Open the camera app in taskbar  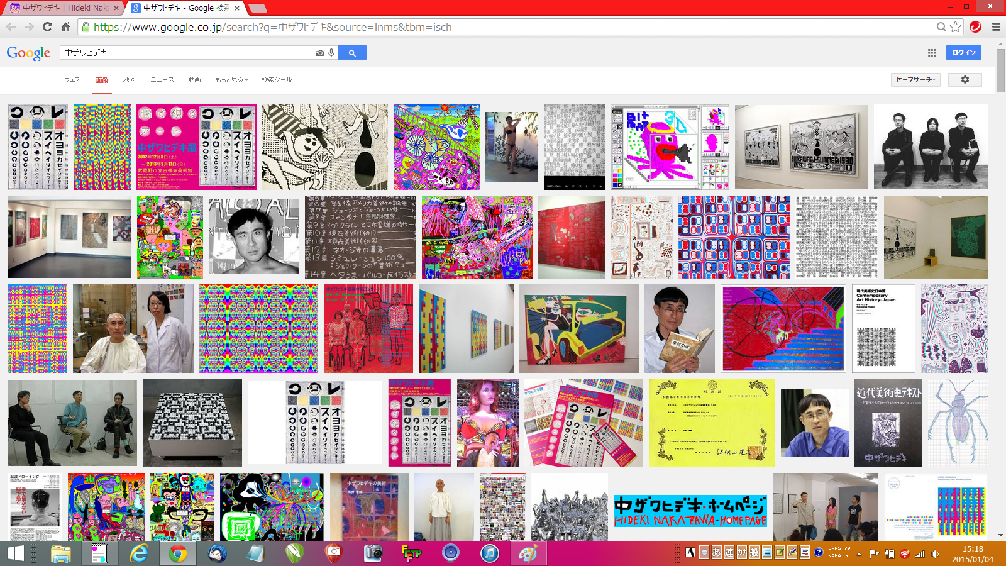pyautogui.click(x=373, y=553)
